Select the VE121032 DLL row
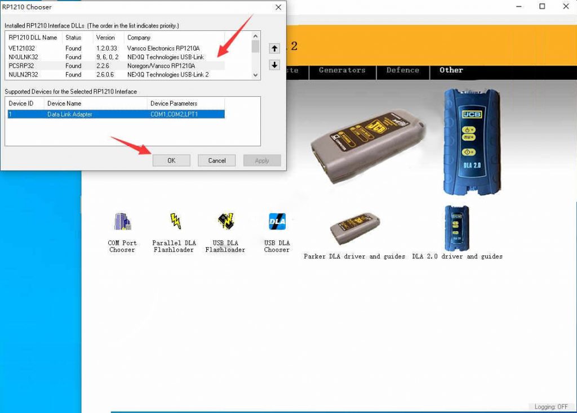The image size is (577, 413). pos(116,48)
